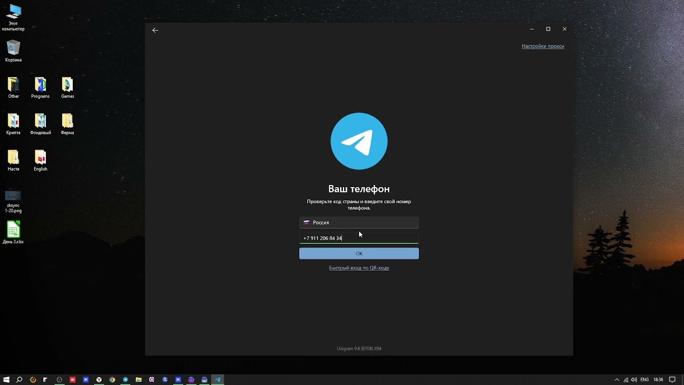
Task: Open the Windows Start menu
Action: point(6,380)
